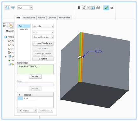Click the Full round button
Image resolution: width=138 pixels, height=121 pixels.
tap(43, 48)
